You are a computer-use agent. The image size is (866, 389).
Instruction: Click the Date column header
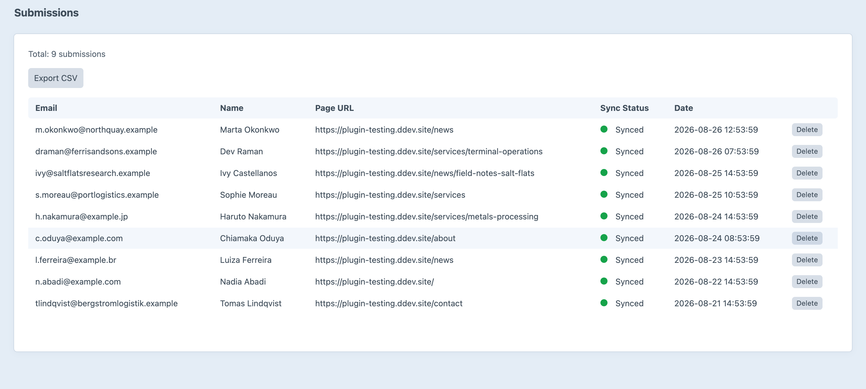[x=684, y=108]
